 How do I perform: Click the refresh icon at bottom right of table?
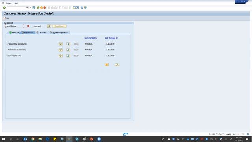[x=117, y=65]
